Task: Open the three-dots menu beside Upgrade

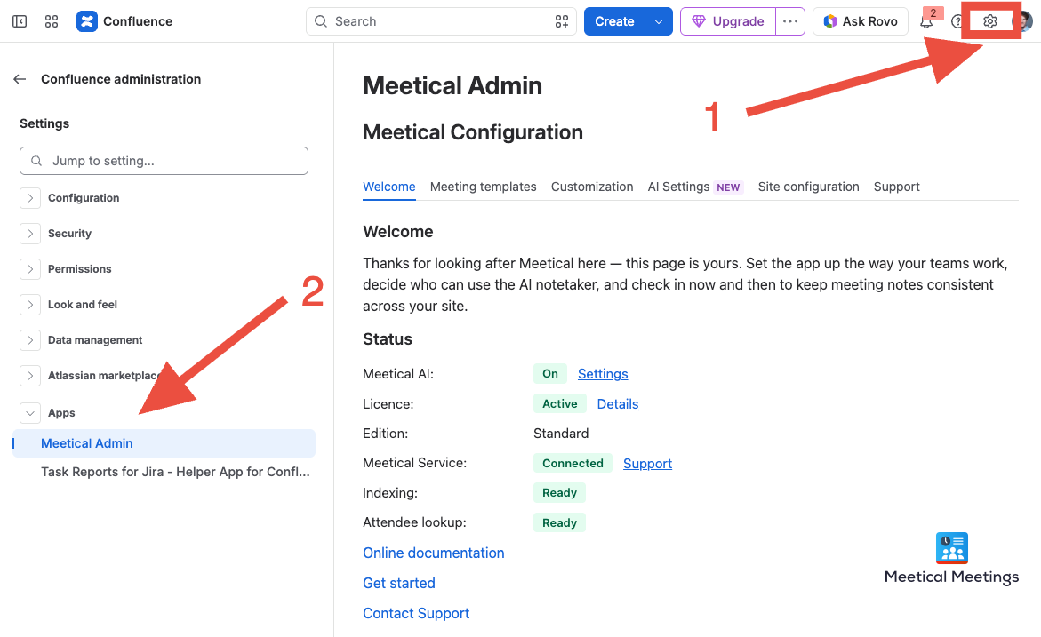Action: tap(790, 21)
